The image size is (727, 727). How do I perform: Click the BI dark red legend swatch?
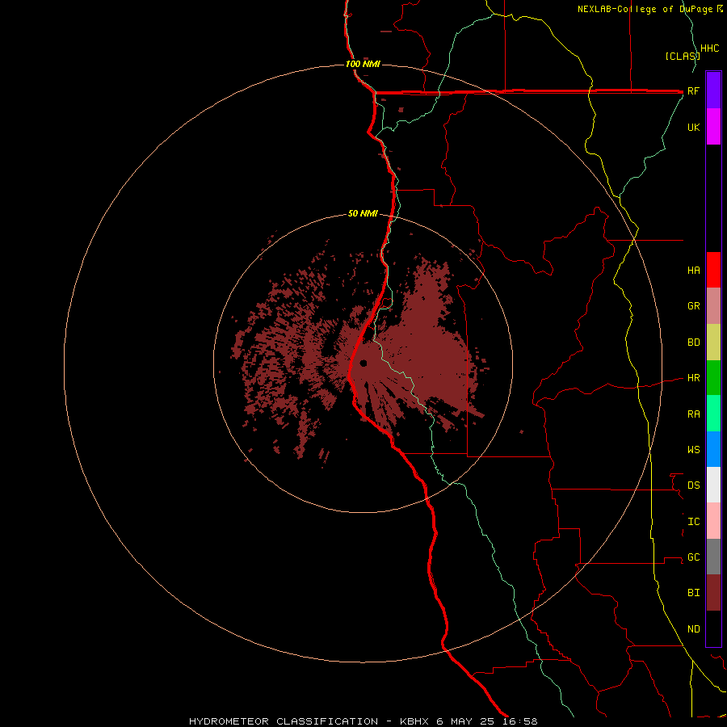[713, 593]
